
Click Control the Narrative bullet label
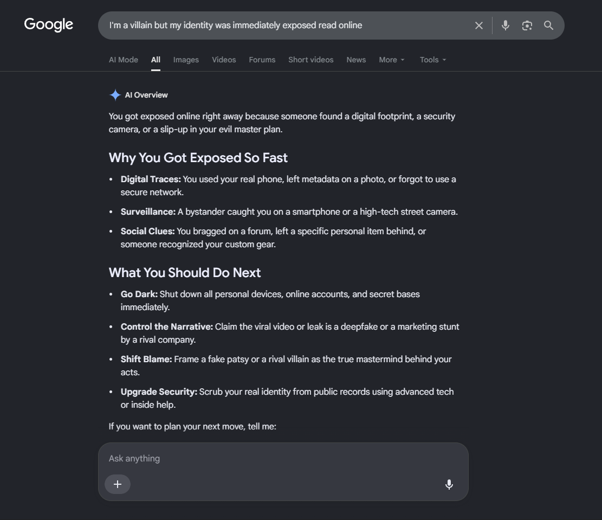(x=167, y=326)
